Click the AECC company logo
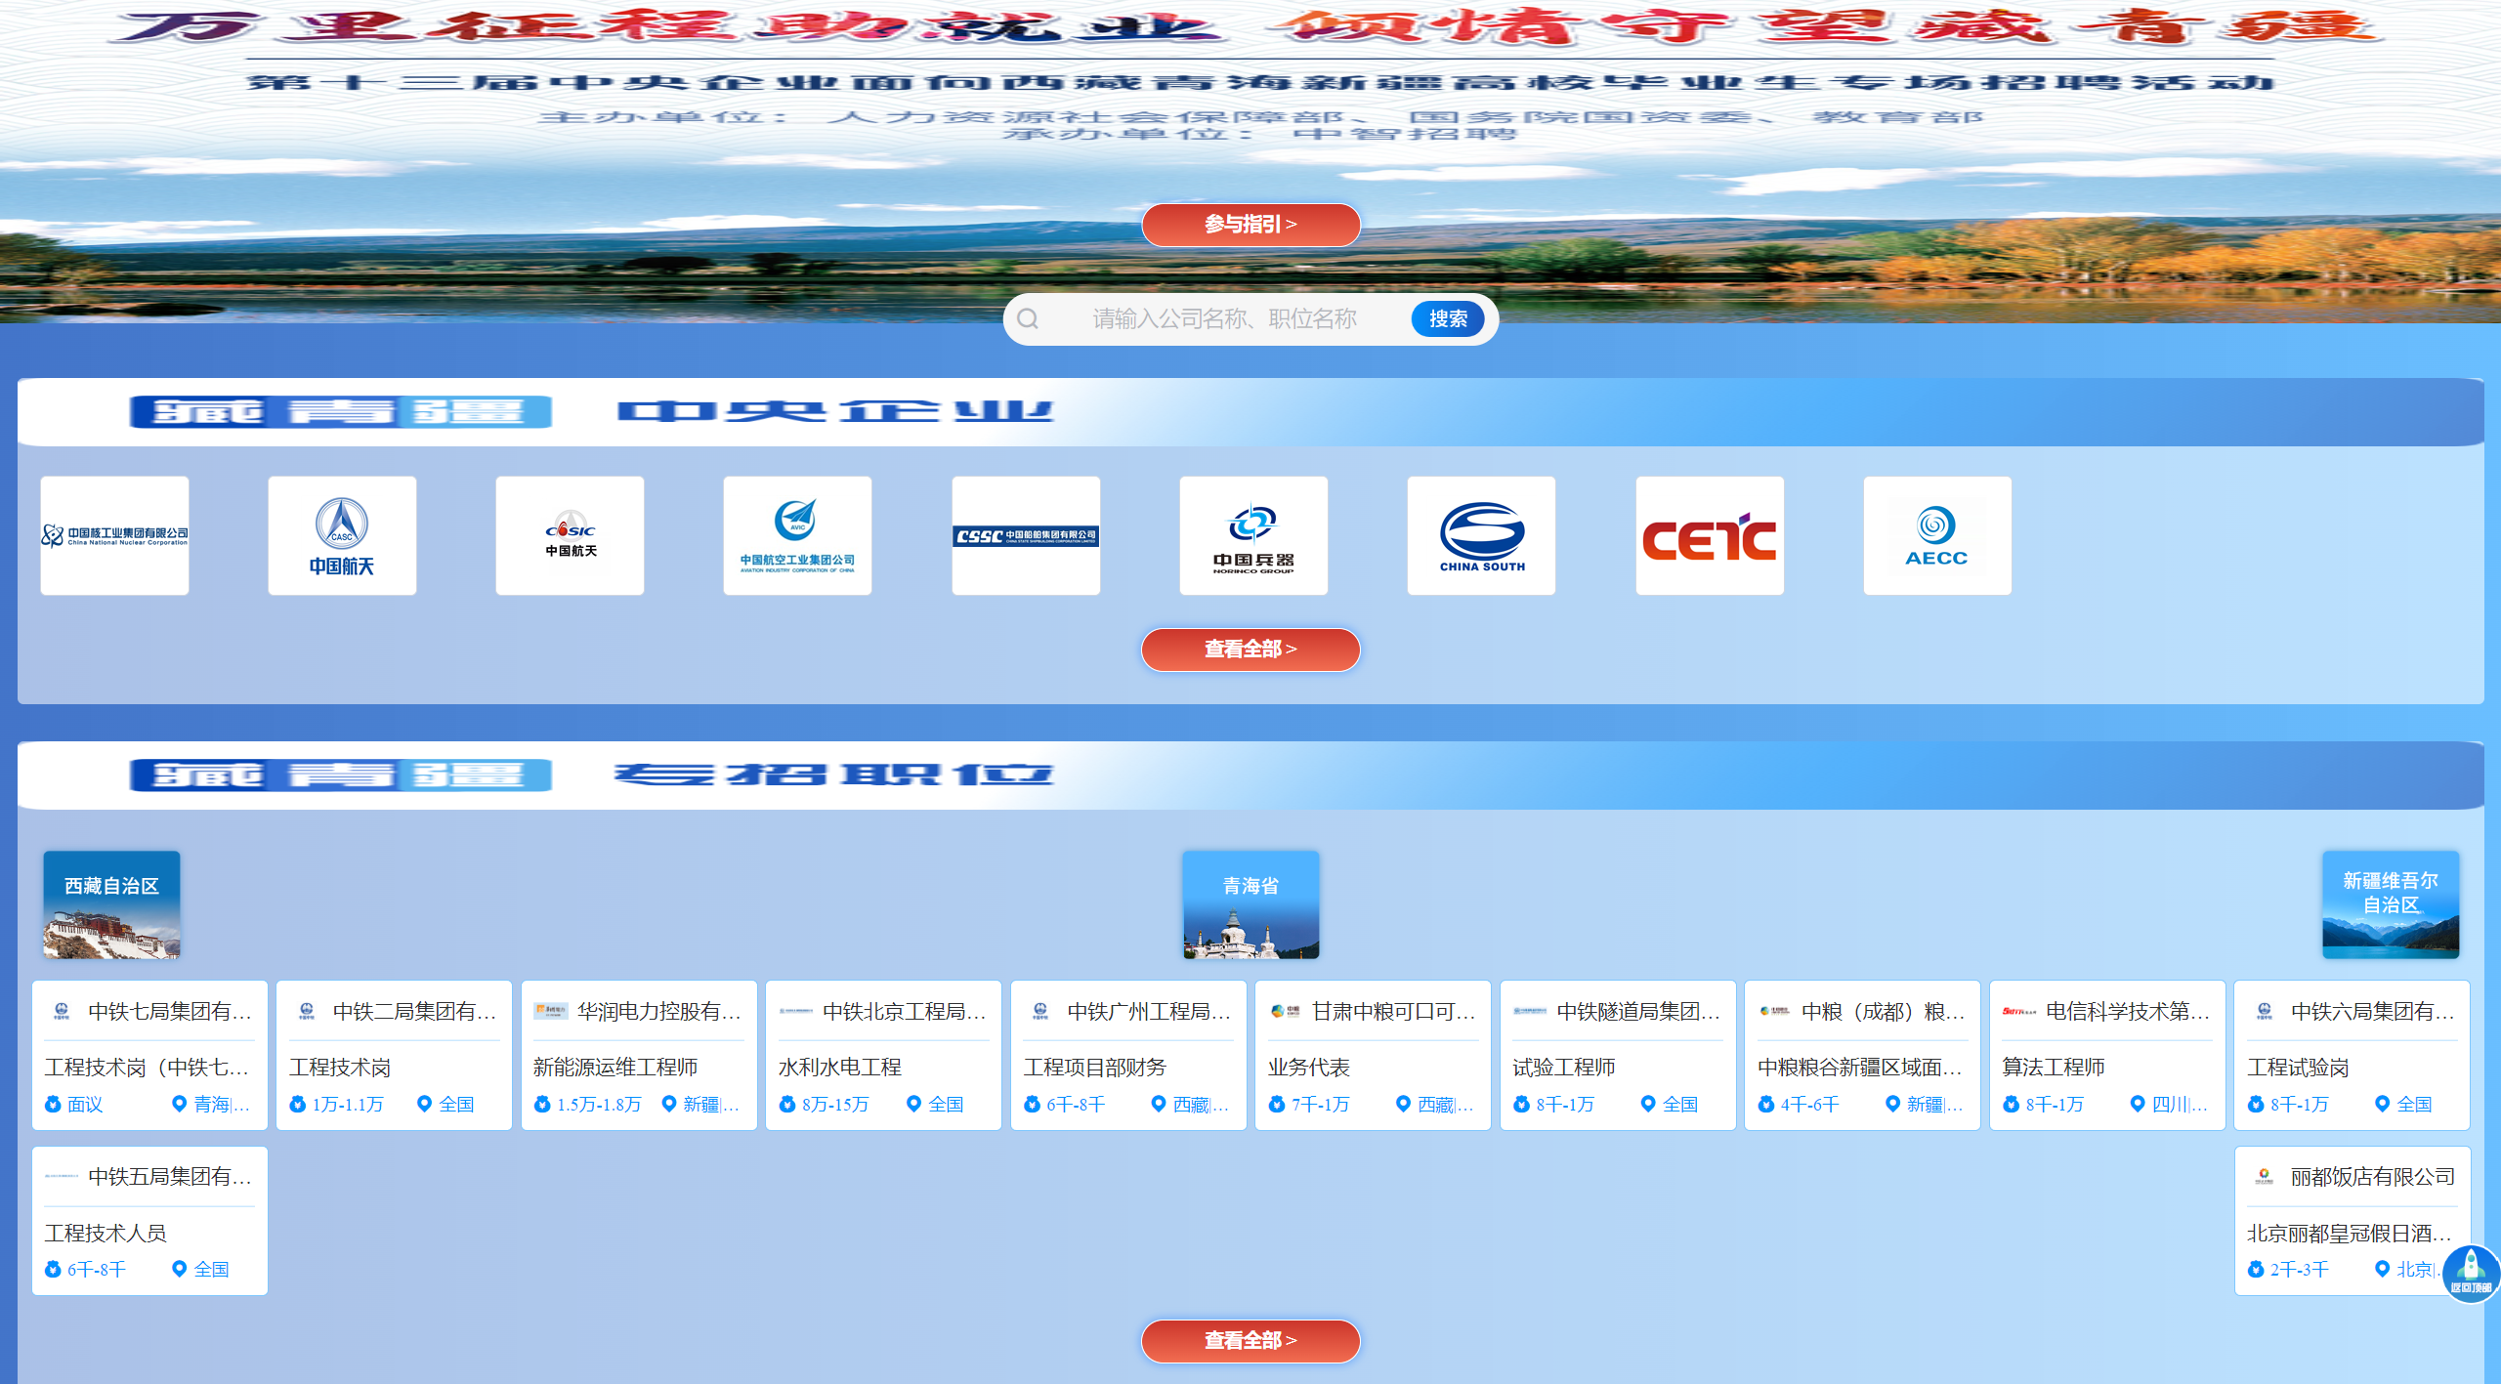Screen dimensions: 2501x1384 (x=1937, y=535)
